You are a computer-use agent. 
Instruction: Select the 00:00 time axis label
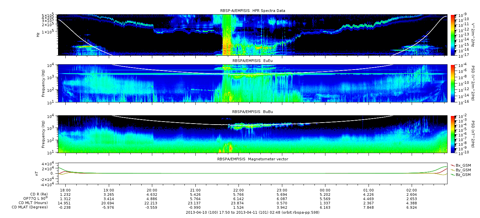(x=325, y=190)
